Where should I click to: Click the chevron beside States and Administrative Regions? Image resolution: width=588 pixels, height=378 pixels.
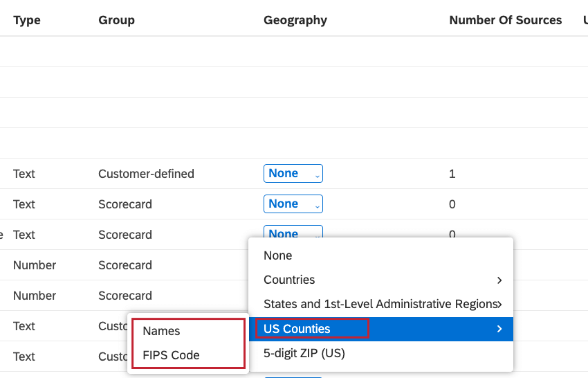tap(499, 304)
